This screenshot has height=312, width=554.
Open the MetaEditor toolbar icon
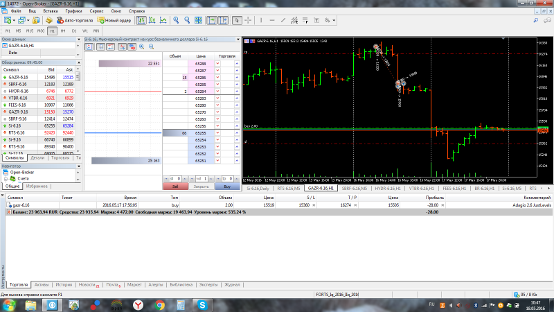[49, 21]
